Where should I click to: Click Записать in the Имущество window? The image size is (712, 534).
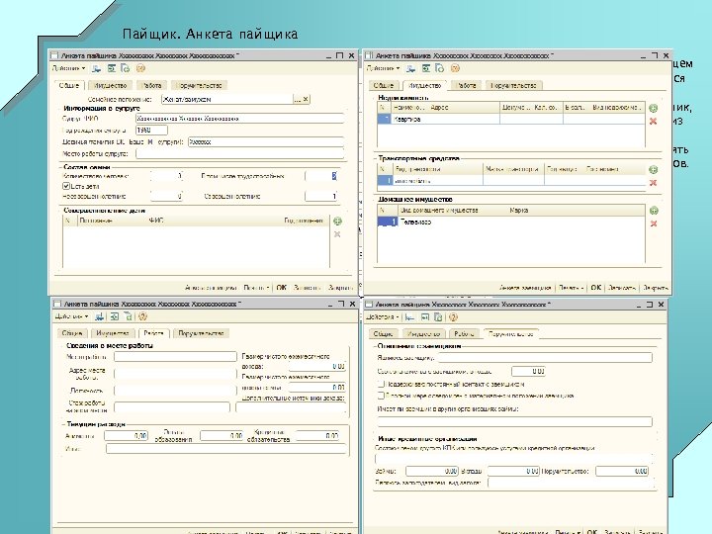621,288
